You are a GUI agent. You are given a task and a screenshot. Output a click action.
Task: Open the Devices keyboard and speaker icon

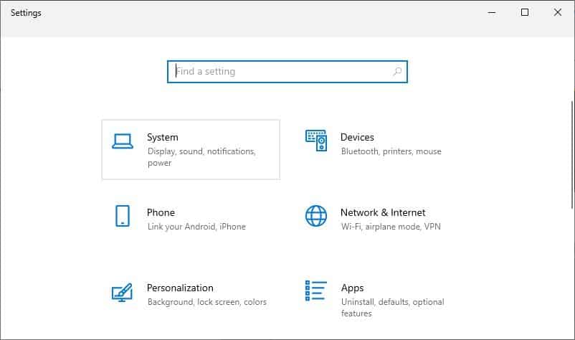coord(316,140)
